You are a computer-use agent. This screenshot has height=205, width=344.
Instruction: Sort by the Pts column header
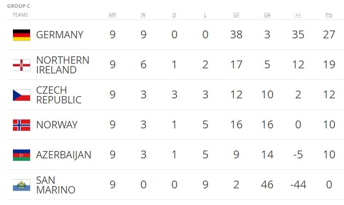(x=329, y=15)
